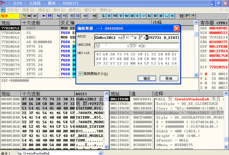The height and width of the screenshot is (155, 229).
Task: Open the 帮助(H) menu
Action: click(x=105, y=10)
